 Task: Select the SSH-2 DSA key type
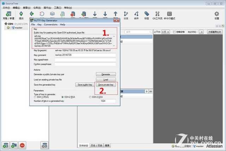[x=90, y=97]
